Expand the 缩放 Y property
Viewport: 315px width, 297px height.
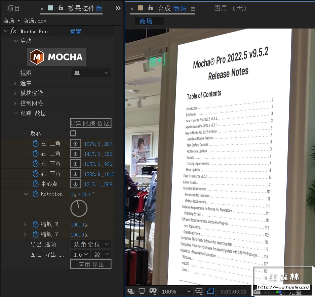(25, 234)
